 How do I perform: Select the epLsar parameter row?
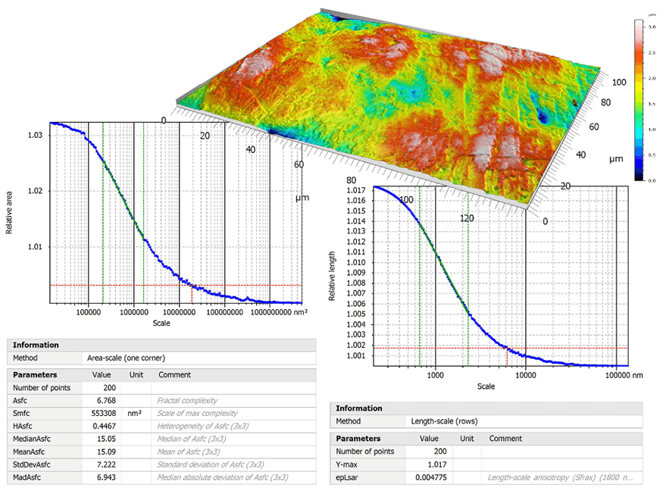click(486, 477)
